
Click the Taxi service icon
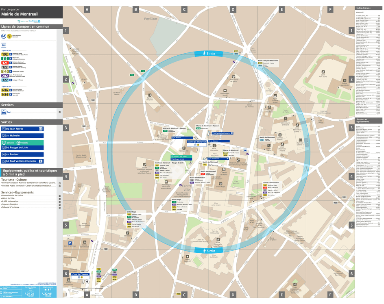4,112
